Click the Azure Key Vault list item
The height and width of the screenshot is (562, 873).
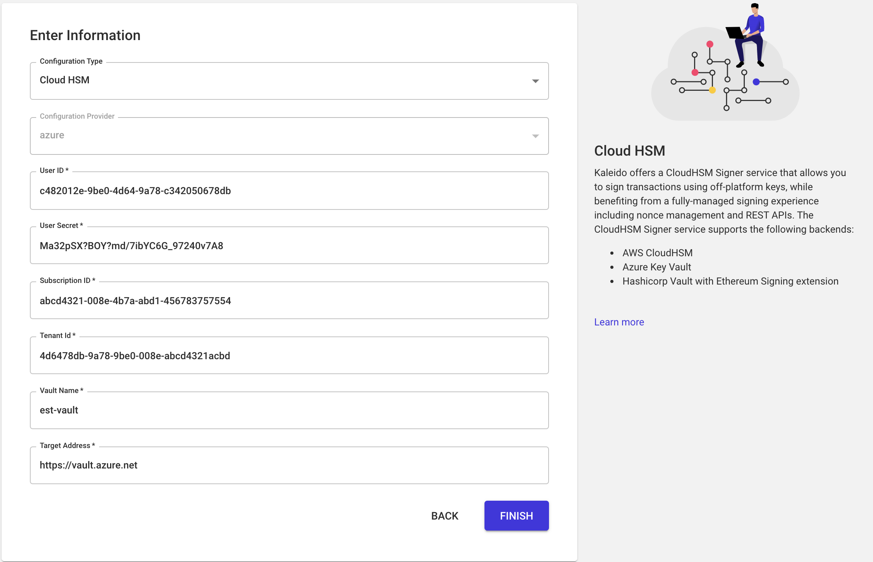[657, 267]
